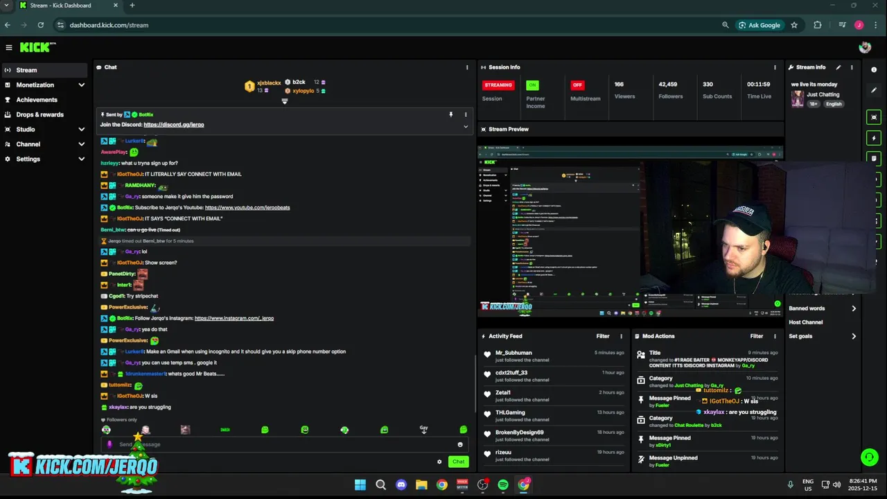
Task: Toggle Partner Income ON badge
Action: 532,85
